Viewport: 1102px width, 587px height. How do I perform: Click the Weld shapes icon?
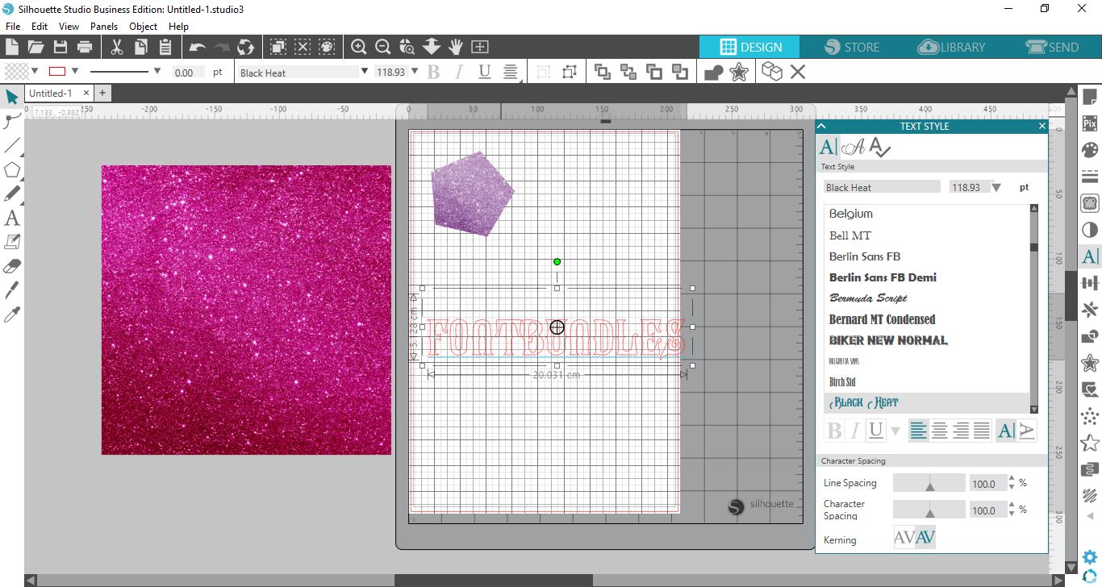click(714, 73)
